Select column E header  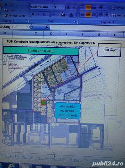(67, 34)
